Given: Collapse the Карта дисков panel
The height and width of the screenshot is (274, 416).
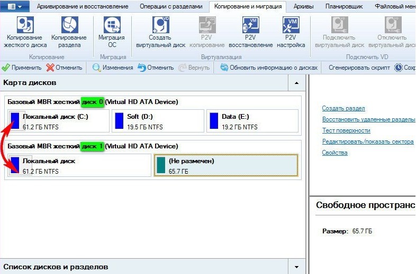Looking at the screenshot, I should click(x=296, y=83).
